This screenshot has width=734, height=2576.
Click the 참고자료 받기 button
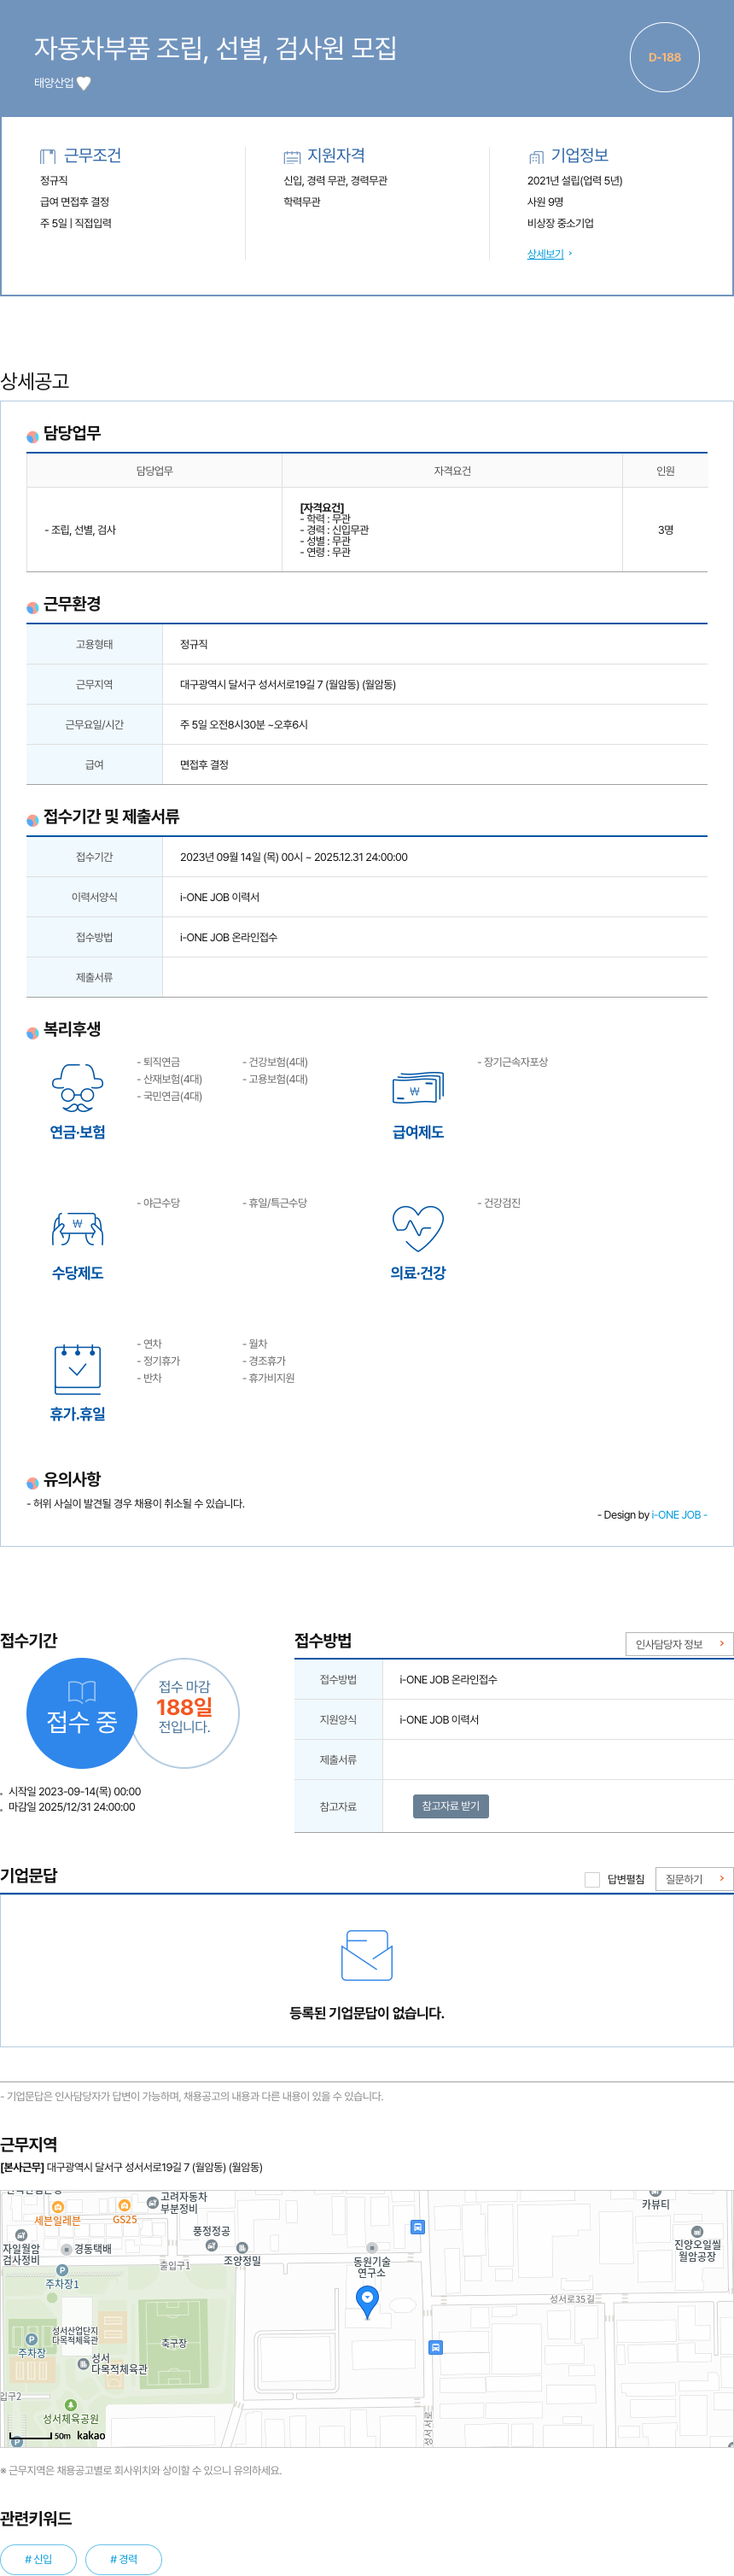(x=451, y=1806)
